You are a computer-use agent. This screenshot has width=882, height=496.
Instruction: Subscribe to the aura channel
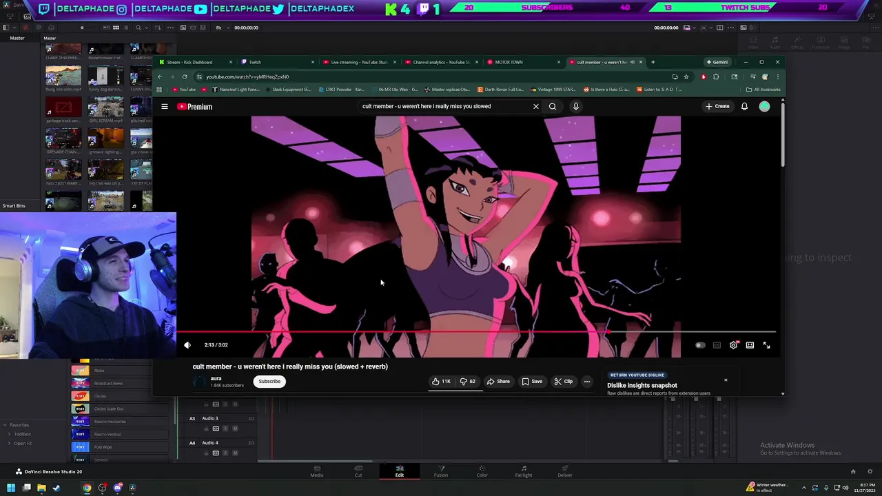269,382
